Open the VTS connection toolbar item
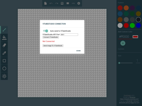This screenshot has width=142, height=106. click(x=73, y=3)
